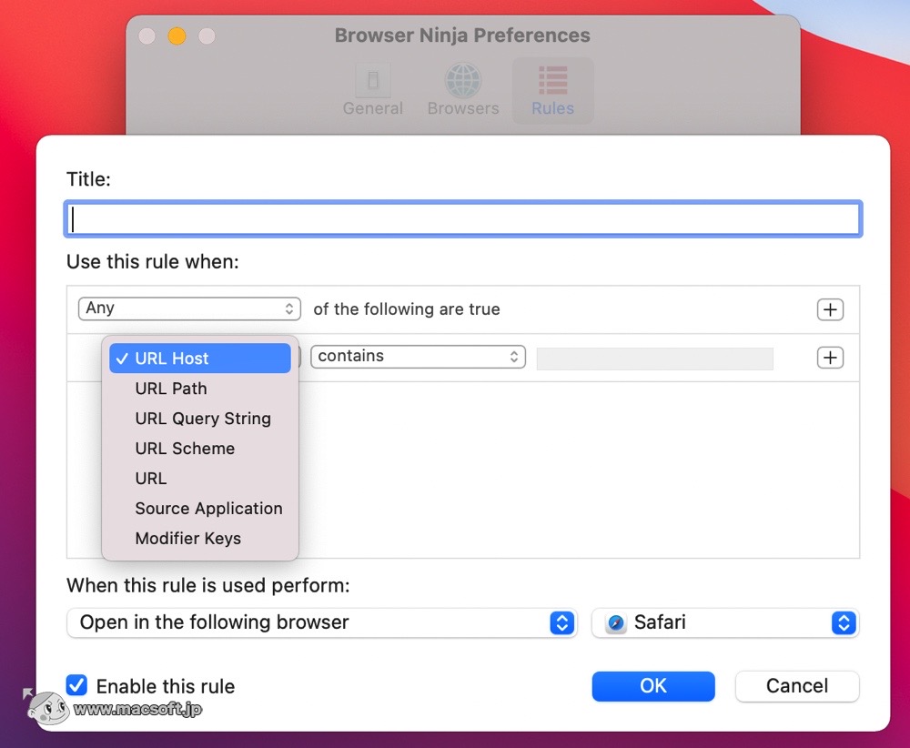
Task: Add another condition with the lower plus icon
Action: 829,358
